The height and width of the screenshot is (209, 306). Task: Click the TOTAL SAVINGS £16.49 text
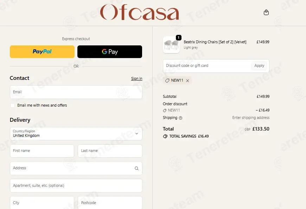pyautogui.click(x=189, y=136)
